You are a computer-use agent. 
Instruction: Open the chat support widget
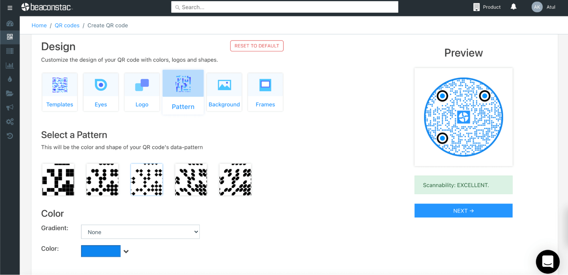click(x=547, y=261)
